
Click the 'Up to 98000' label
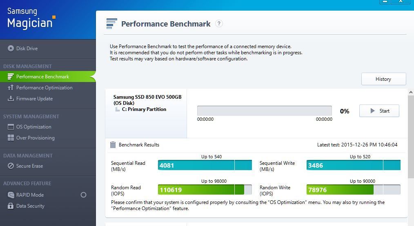pyautogui.click(x=214, y=181)
